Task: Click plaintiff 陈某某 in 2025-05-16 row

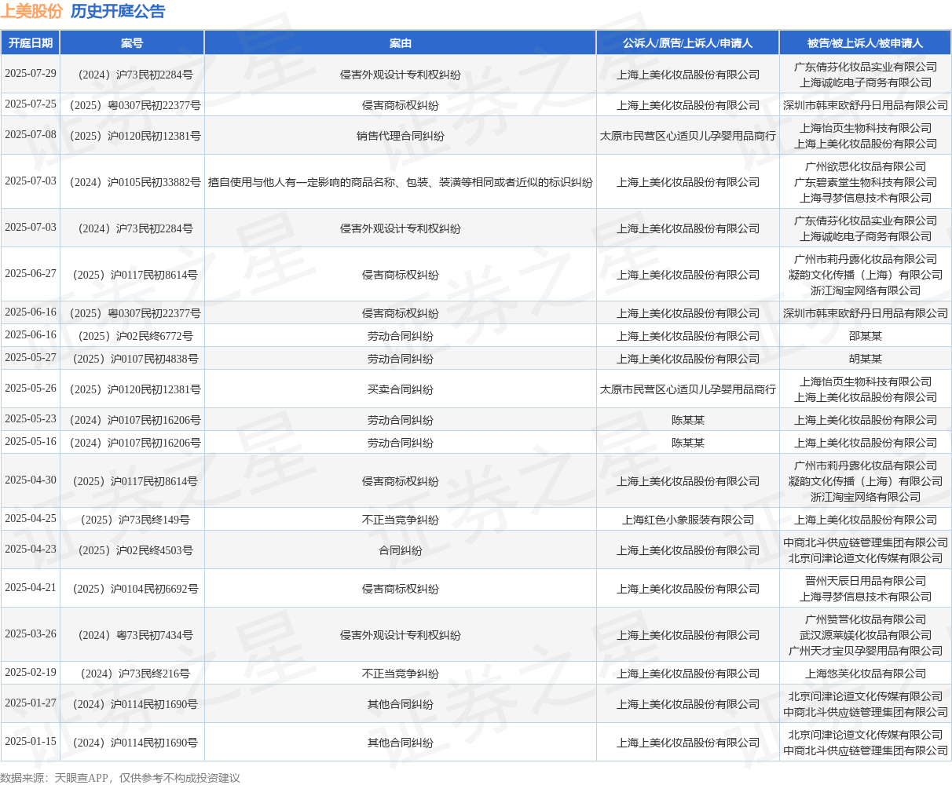Action: click(x=688, y=443)
